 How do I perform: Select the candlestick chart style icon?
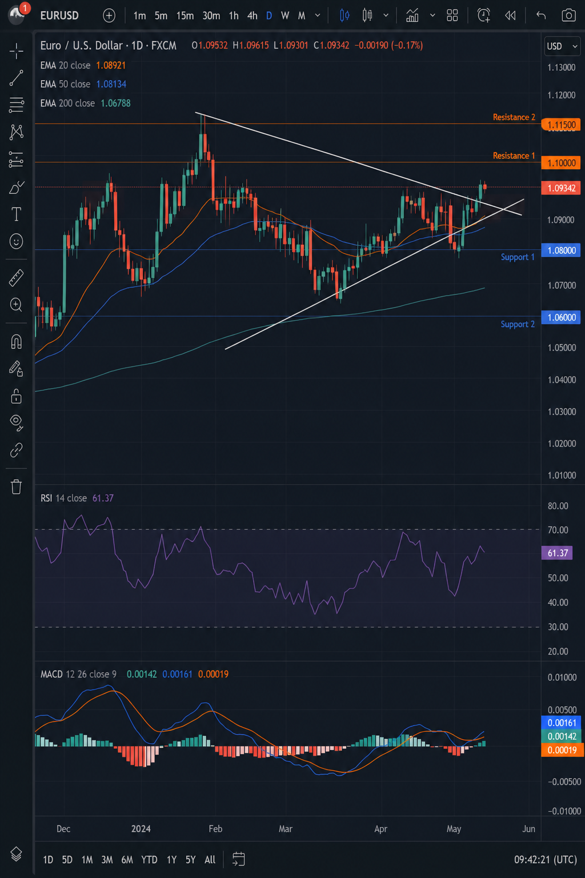pos(367,15)
